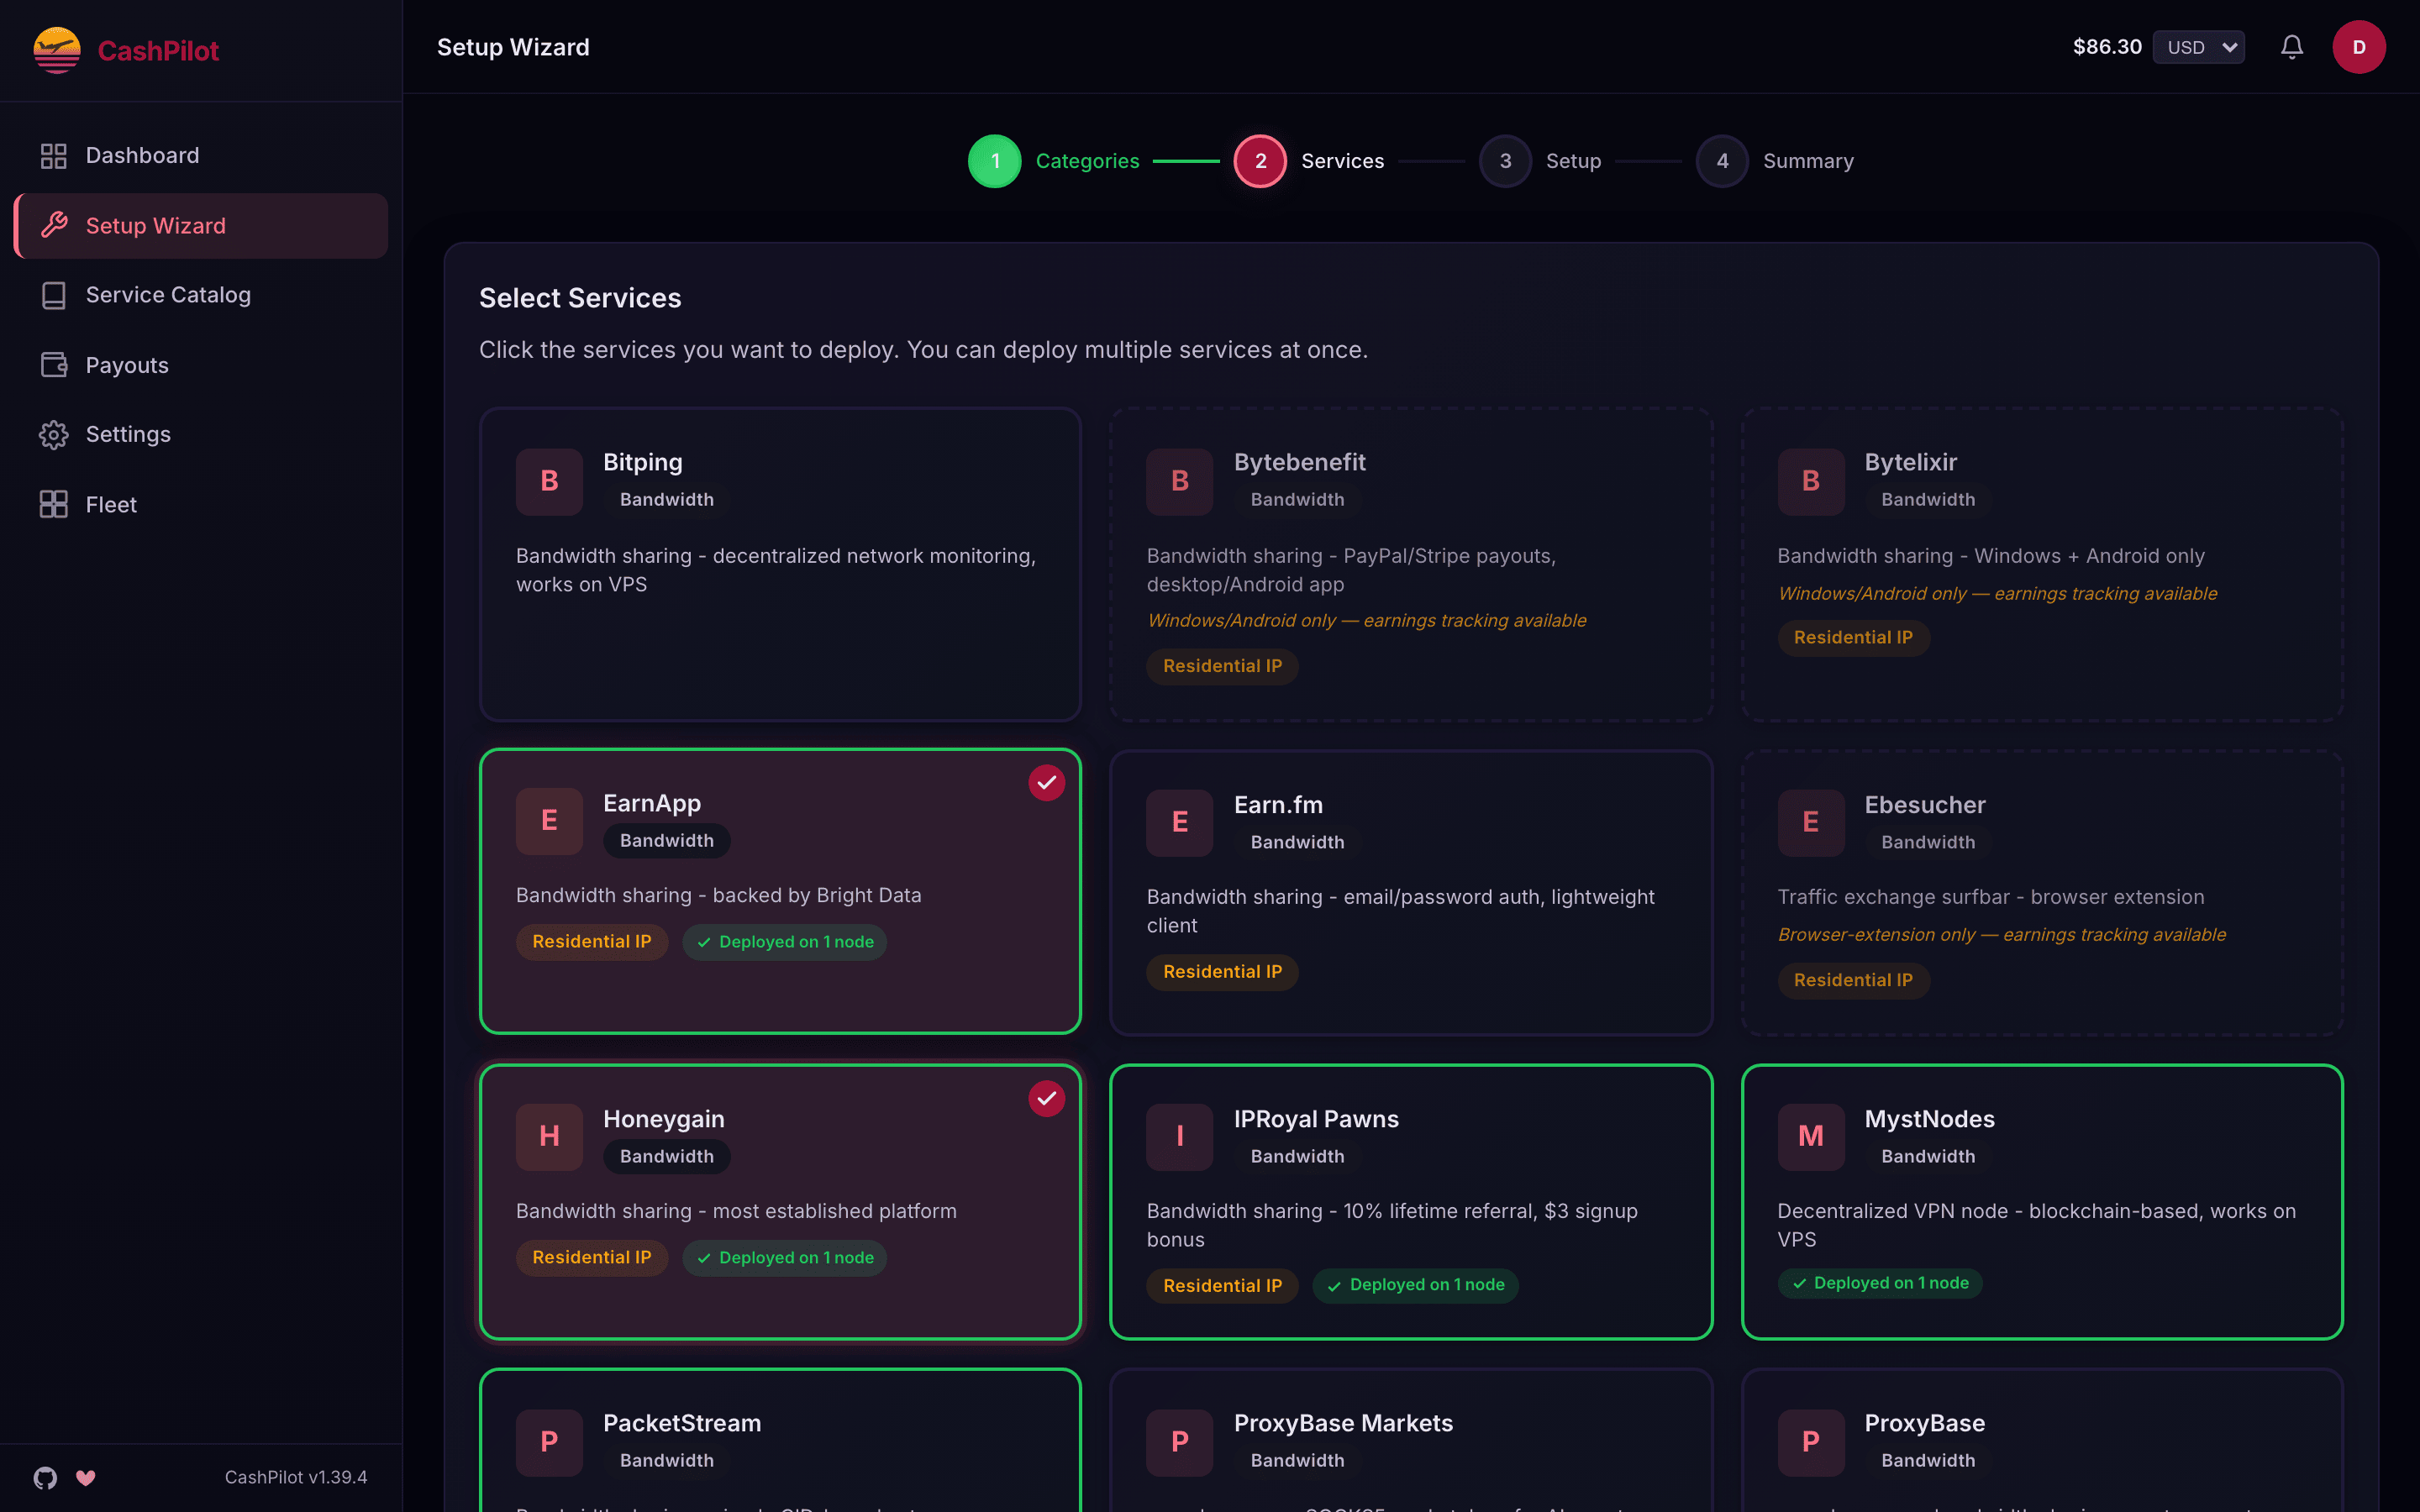Select the Bitping service card

pyautogui.click(x=780, y=564)
